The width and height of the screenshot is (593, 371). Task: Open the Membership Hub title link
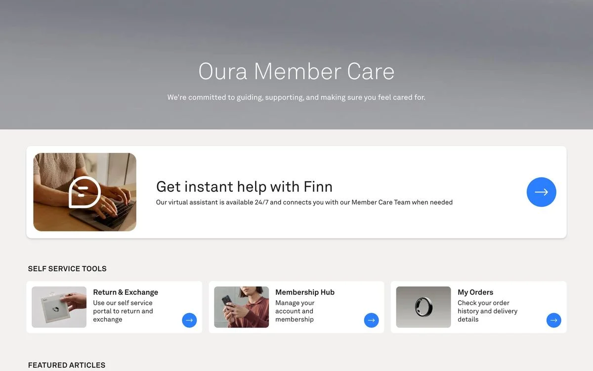(305, 292)
